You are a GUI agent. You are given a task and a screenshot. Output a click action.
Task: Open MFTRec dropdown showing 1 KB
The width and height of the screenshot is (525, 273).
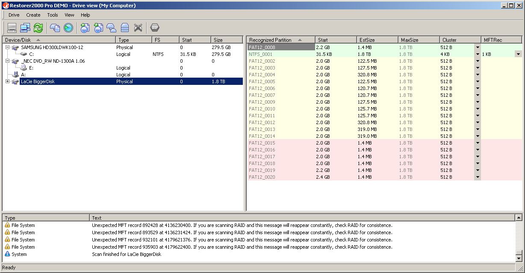pyautogui.click(x=518, y=54)
